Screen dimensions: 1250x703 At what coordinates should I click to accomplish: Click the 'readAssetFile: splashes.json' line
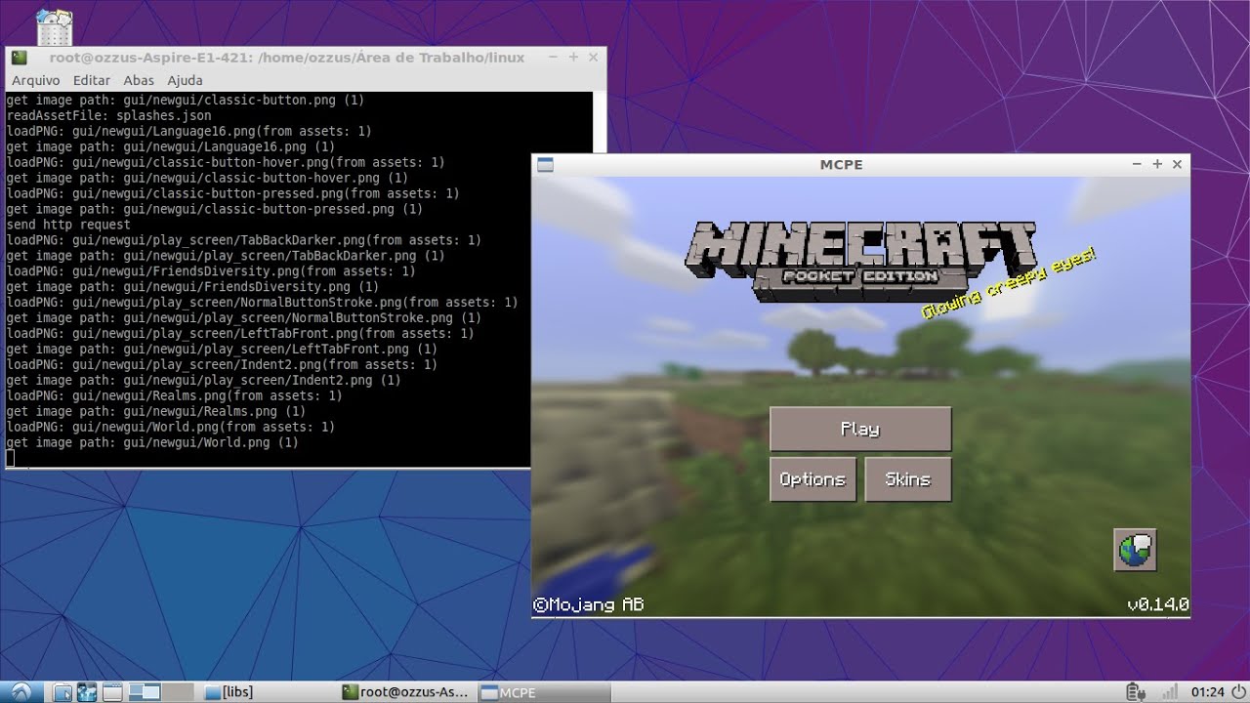(108, 115)
